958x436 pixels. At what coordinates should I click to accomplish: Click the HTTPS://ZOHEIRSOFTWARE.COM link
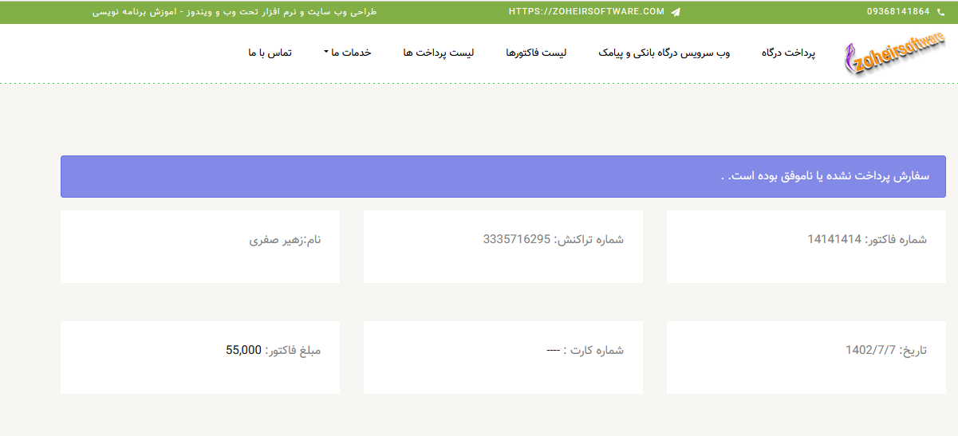click(586, 12)
